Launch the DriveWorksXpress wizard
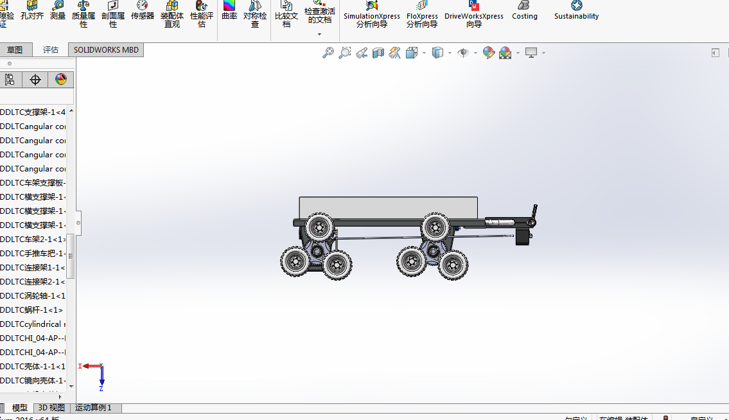The image size is (729, 420). click(x=474, y=14)
